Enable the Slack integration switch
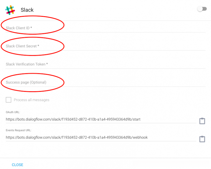Viewport: 211px width, 169px height. 202,9
